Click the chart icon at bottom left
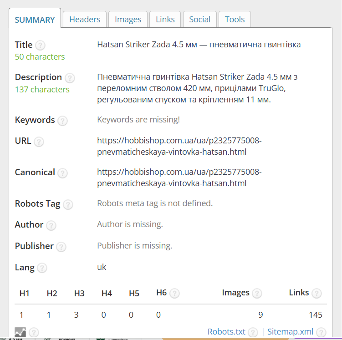Image resolution: width=342 pixels, height=340 pixels. 20,332
